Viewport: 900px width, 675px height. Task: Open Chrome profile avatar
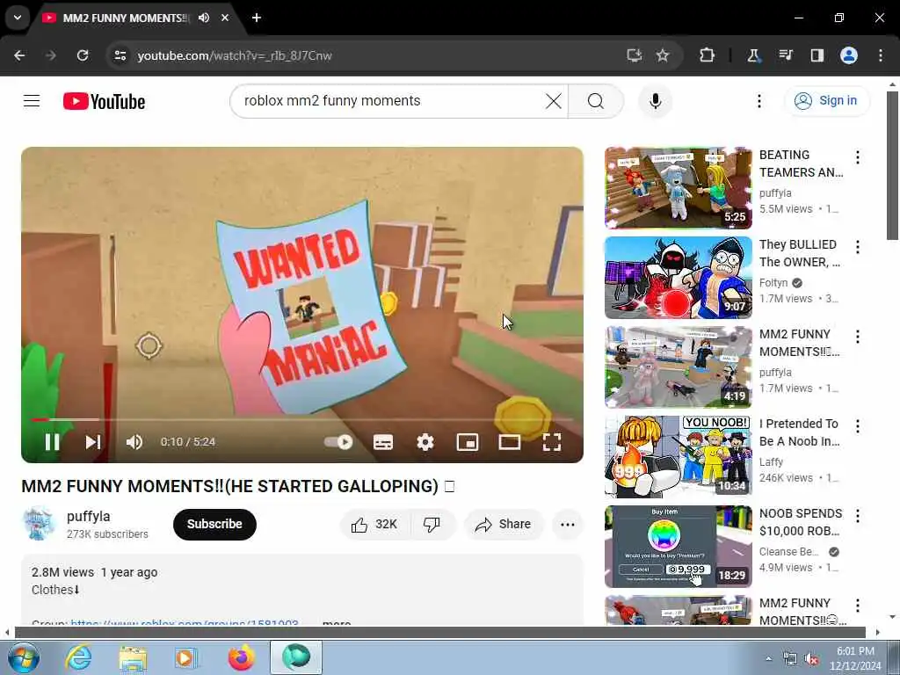pos(849,55)
